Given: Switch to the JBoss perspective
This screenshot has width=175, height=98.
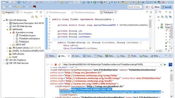Looking at the screenshot, I should [x=155, y=7].
